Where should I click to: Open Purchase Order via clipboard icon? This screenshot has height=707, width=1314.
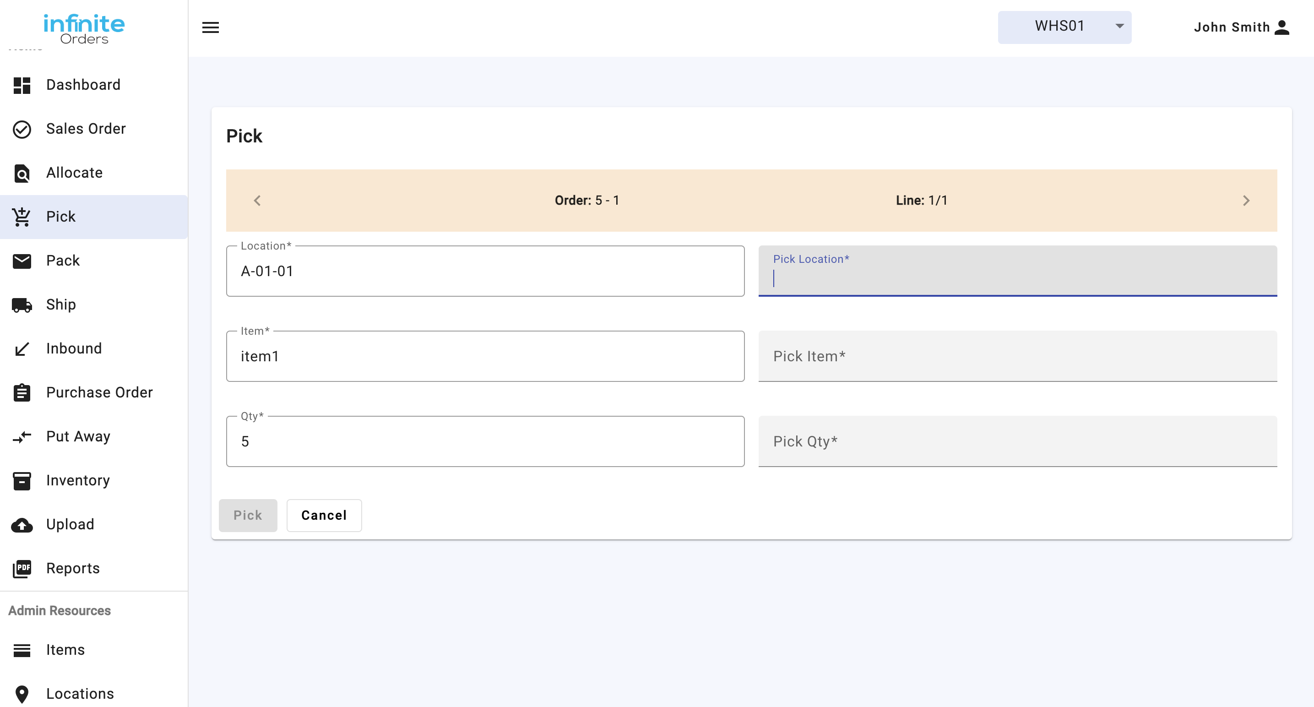click(x=22, y=392)
